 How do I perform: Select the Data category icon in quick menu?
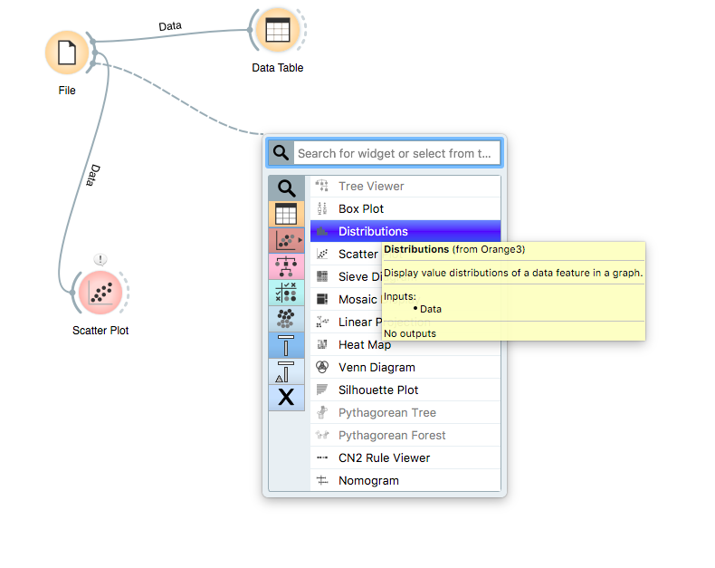pyautogui.click(x=286, y=215)
